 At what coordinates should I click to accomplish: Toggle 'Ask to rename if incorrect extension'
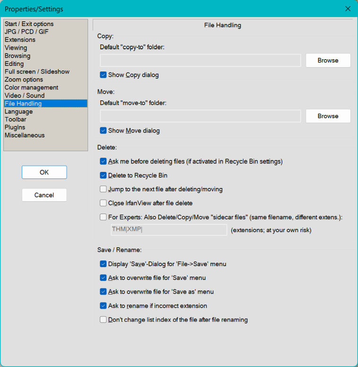click(104, 306)
